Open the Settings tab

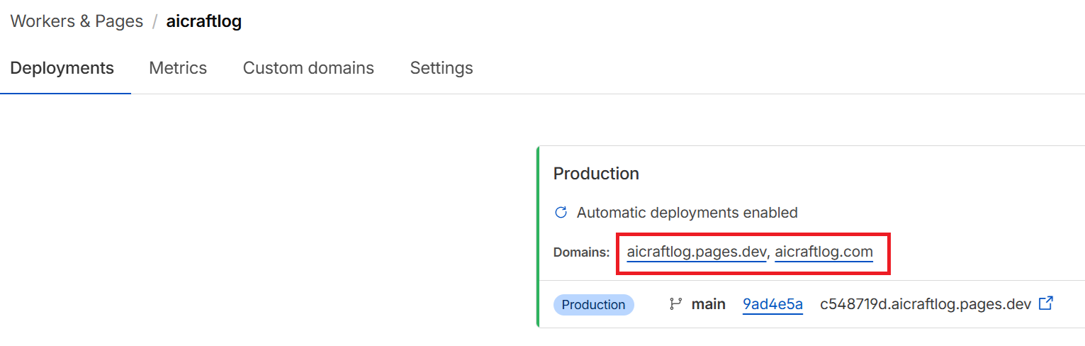(441, 68)
